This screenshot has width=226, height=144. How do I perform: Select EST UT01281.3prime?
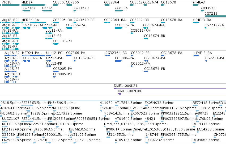point(57,127)
